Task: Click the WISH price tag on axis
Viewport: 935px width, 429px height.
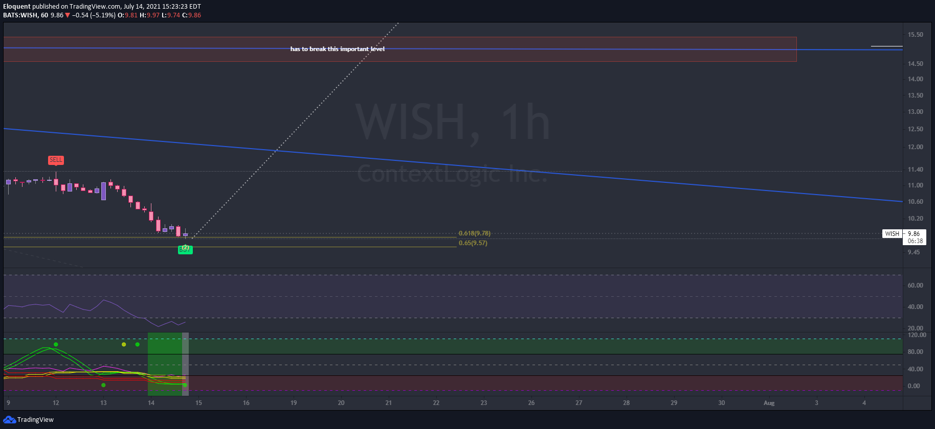Action: 892,234
